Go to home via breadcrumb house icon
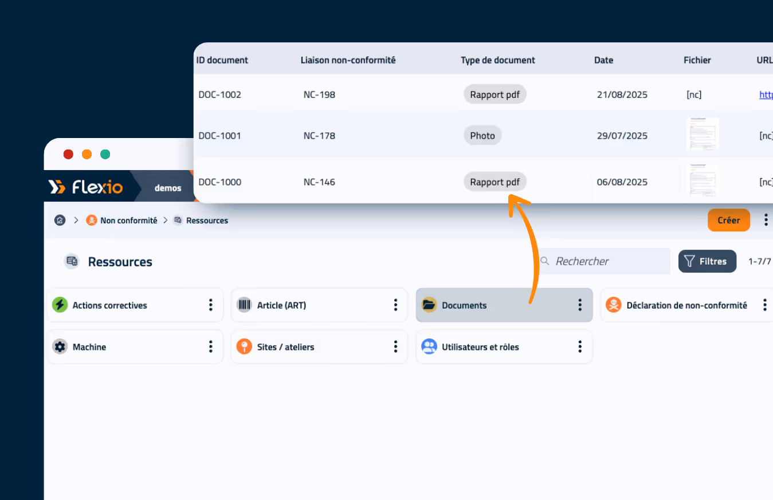The width and height of the screenshot is (773, 500). [x=60, y=221]
